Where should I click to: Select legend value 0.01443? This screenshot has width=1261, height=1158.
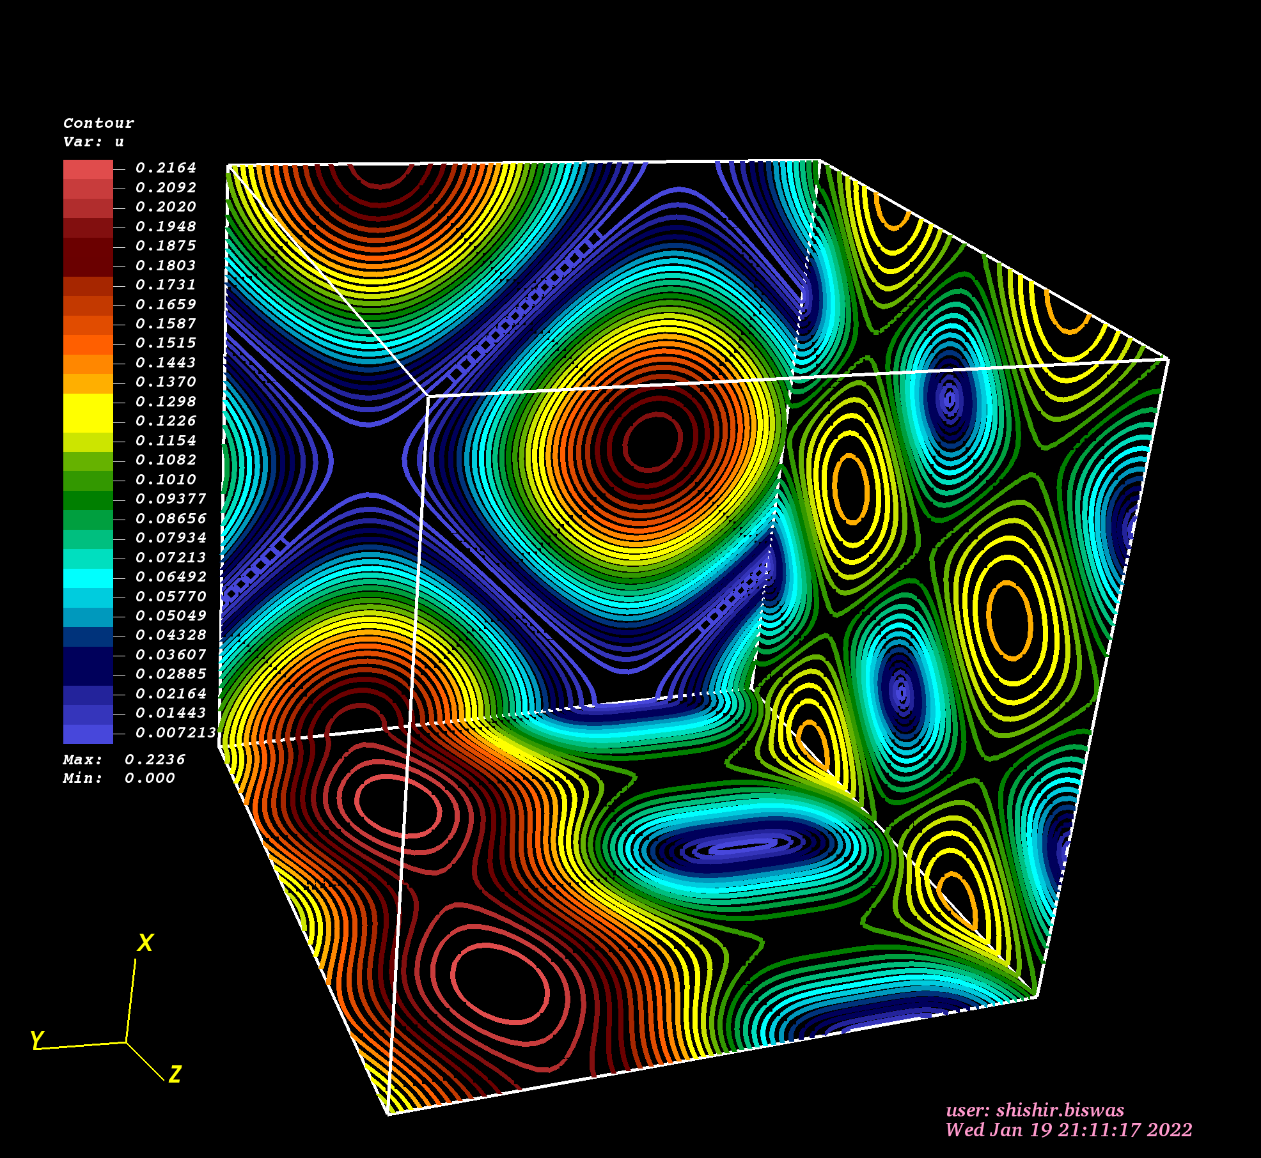(171, 713)
